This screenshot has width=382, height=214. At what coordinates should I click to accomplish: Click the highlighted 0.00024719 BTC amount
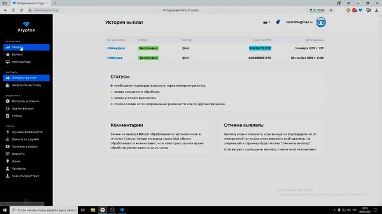[260, 48]
